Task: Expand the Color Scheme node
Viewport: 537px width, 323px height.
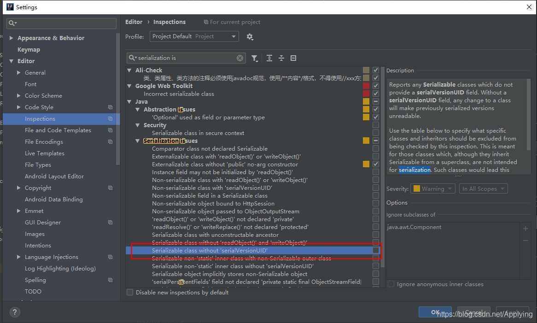Action: [x=19, y=95]
